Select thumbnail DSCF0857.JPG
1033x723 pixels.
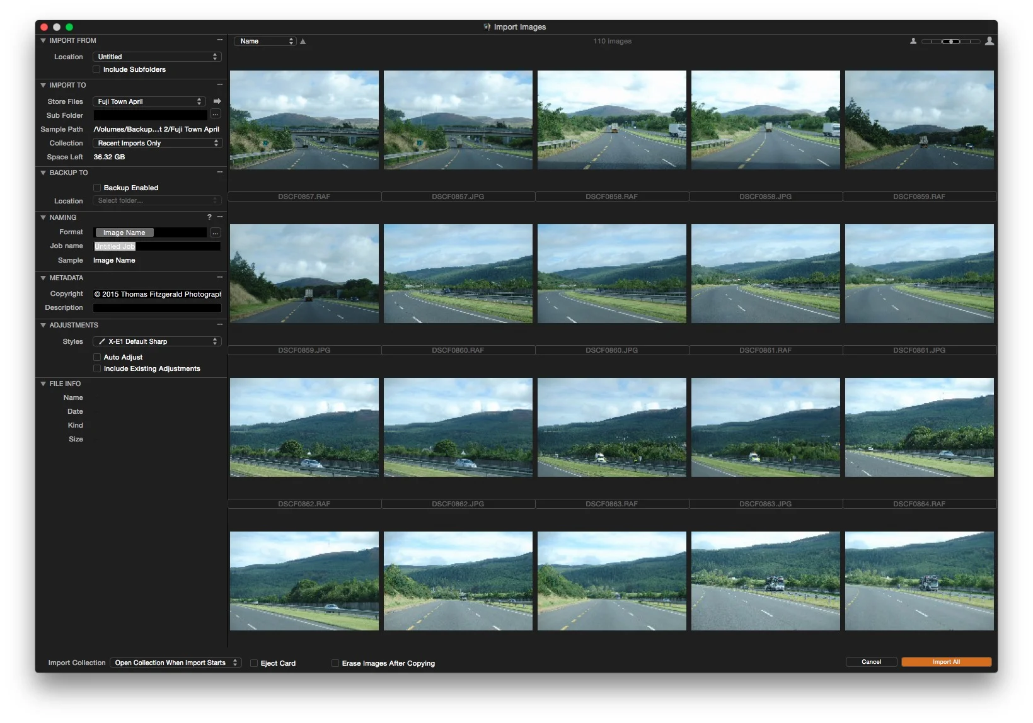tap(458, 120)
